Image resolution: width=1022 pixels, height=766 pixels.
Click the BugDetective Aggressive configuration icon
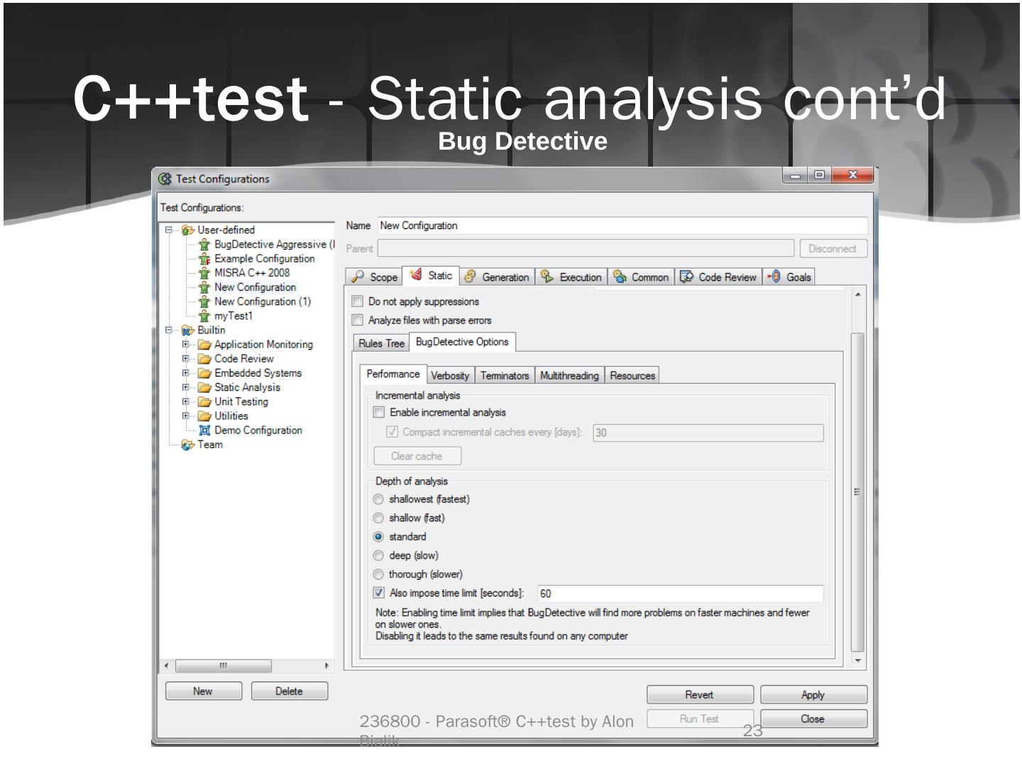pos(204,245)
